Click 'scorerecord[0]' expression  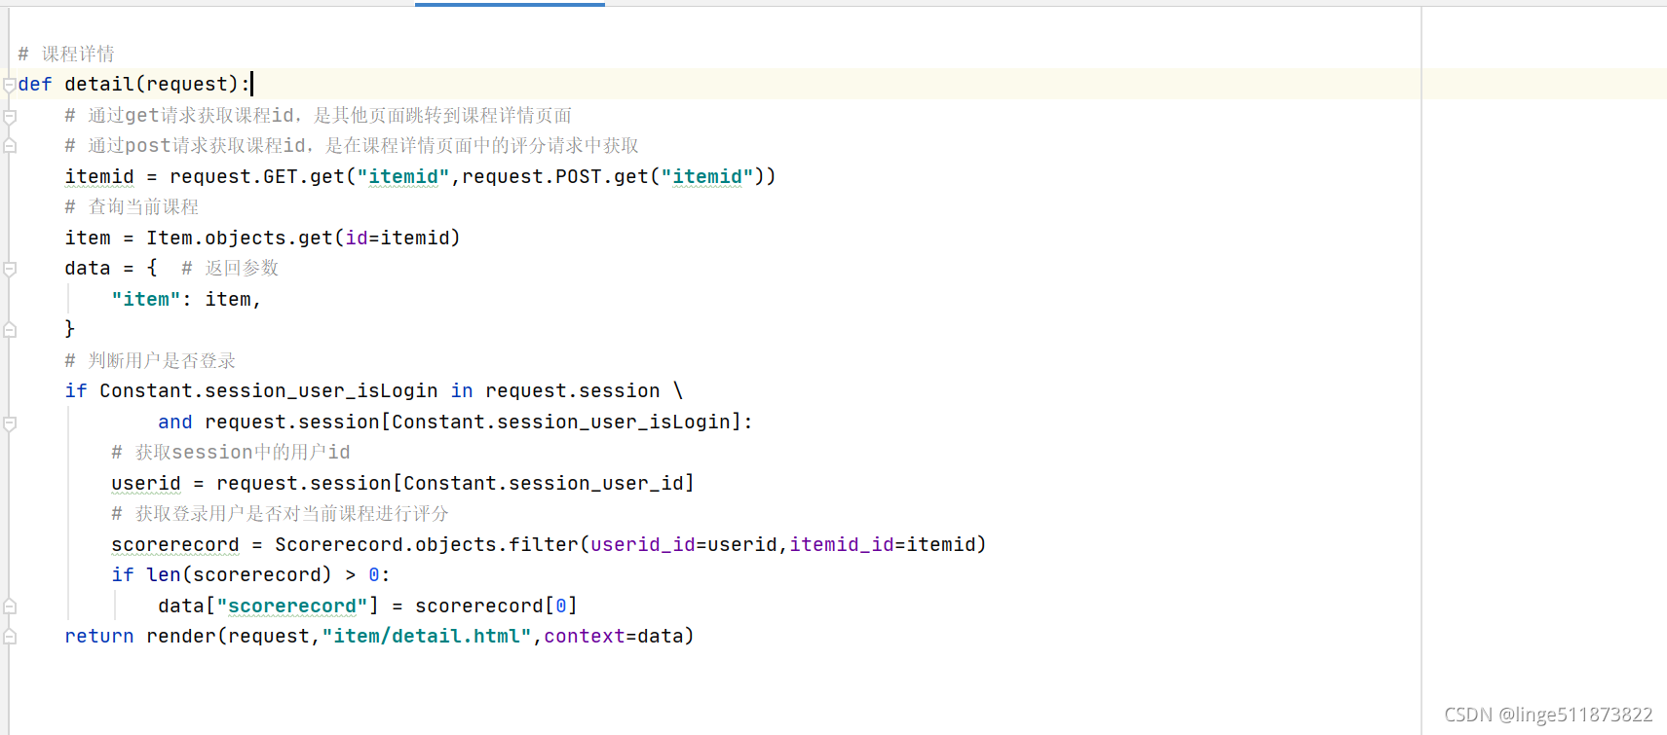pyautogui.click(x=497, y=606)
